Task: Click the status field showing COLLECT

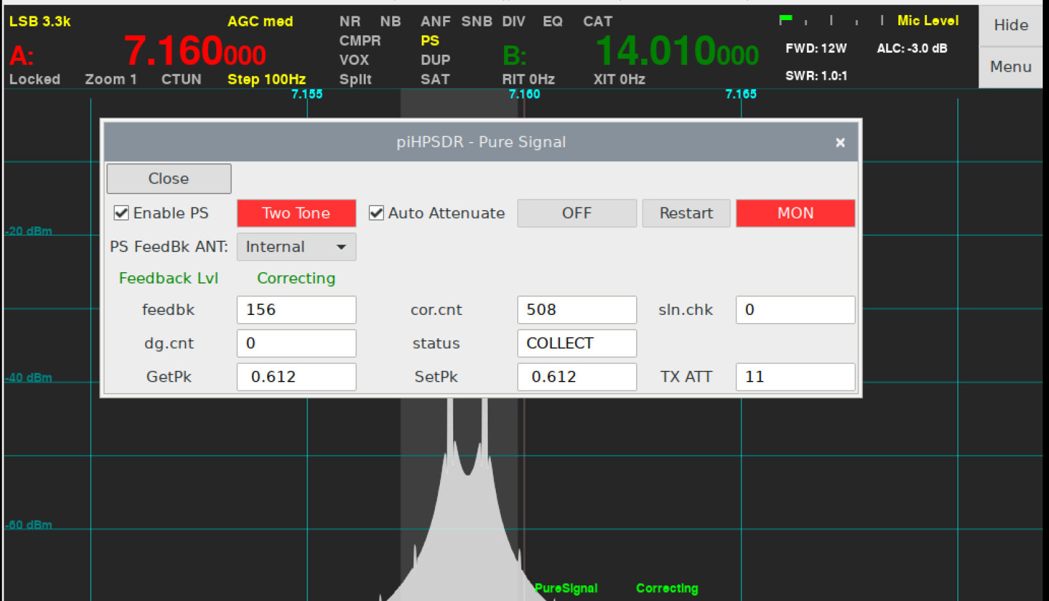Action: 576,343
